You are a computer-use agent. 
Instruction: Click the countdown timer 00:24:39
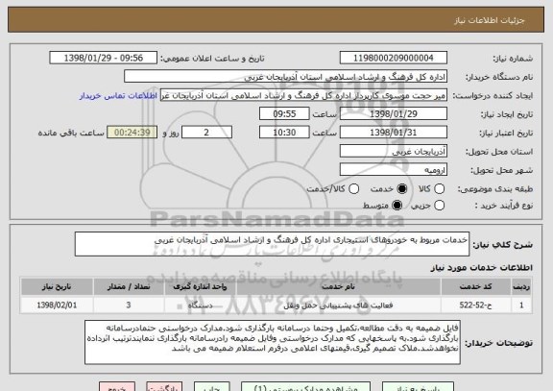[132, 133]
